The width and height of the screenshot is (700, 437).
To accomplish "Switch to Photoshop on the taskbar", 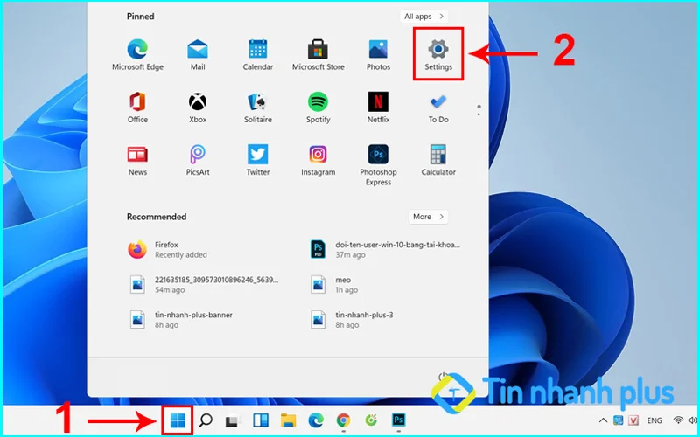I will coord(398,420).
